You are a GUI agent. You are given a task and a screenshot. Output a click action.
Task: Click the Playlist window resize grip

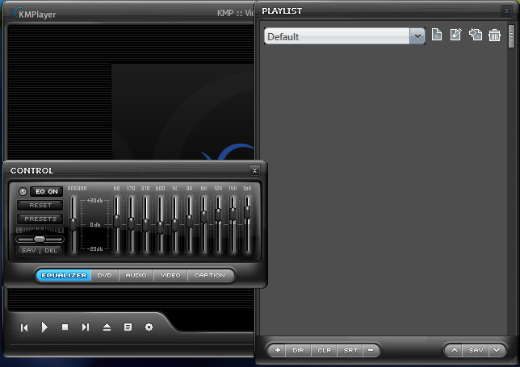[x=514, y=360]
